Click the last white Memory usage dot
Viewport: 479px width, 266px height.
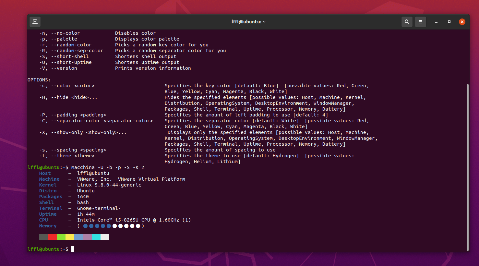[x=137, y=226]
